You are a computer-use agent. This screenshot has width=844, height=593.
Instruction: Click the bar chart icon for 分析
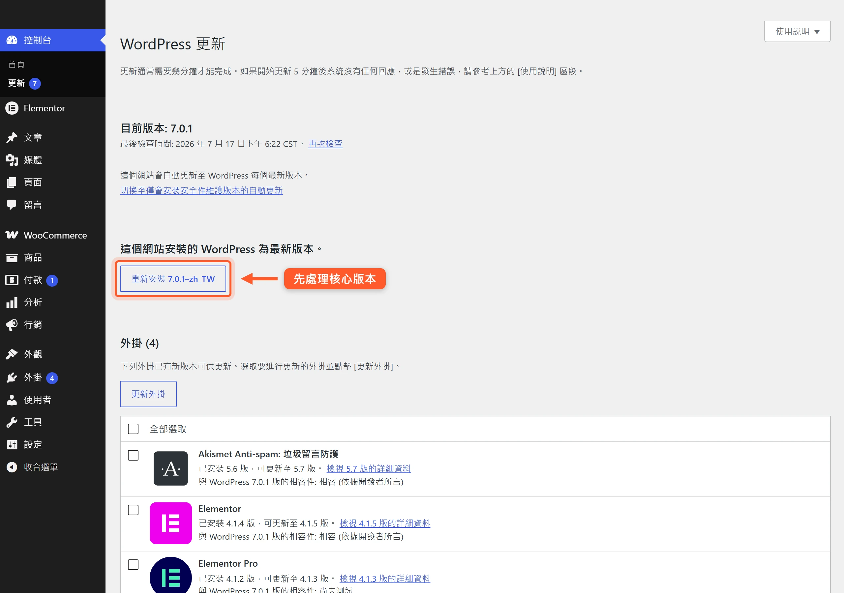pos(12,302)
